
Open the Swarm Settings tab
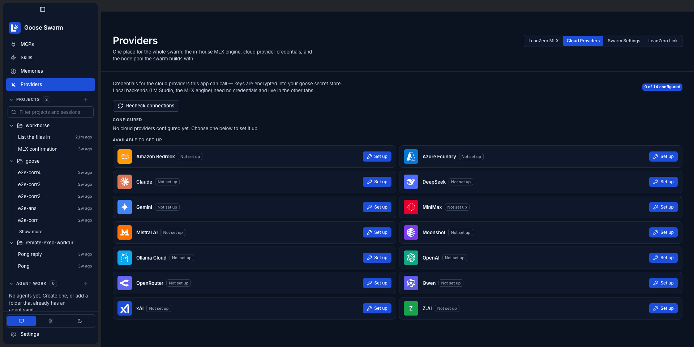(624, 41)
